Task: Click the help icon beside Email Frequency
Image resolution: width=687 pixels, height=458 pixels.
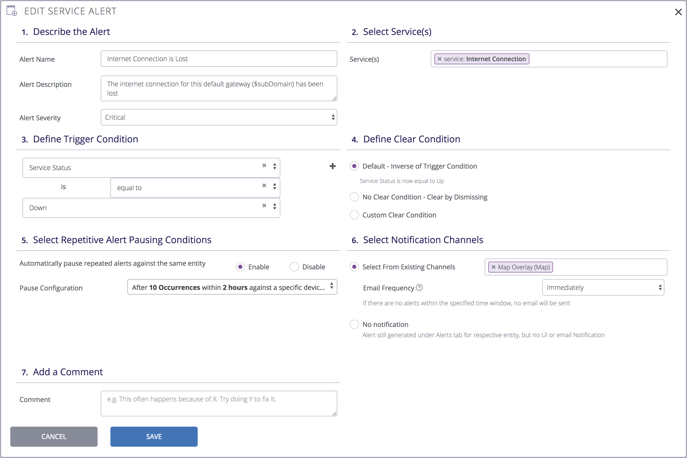Action: [419, 287]
